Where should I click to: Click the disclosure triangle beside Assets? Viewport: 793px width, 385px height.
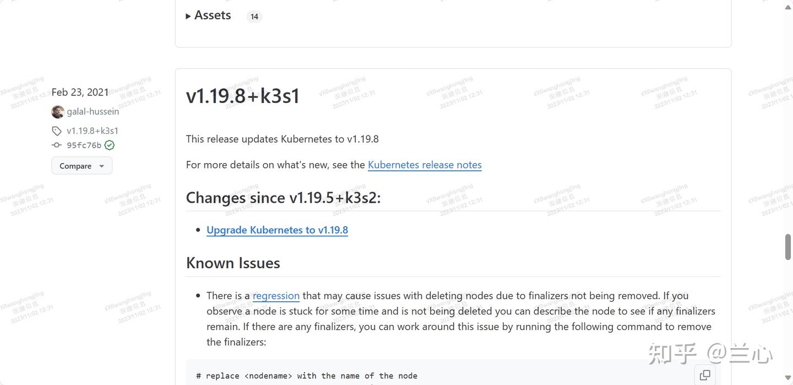188,15
